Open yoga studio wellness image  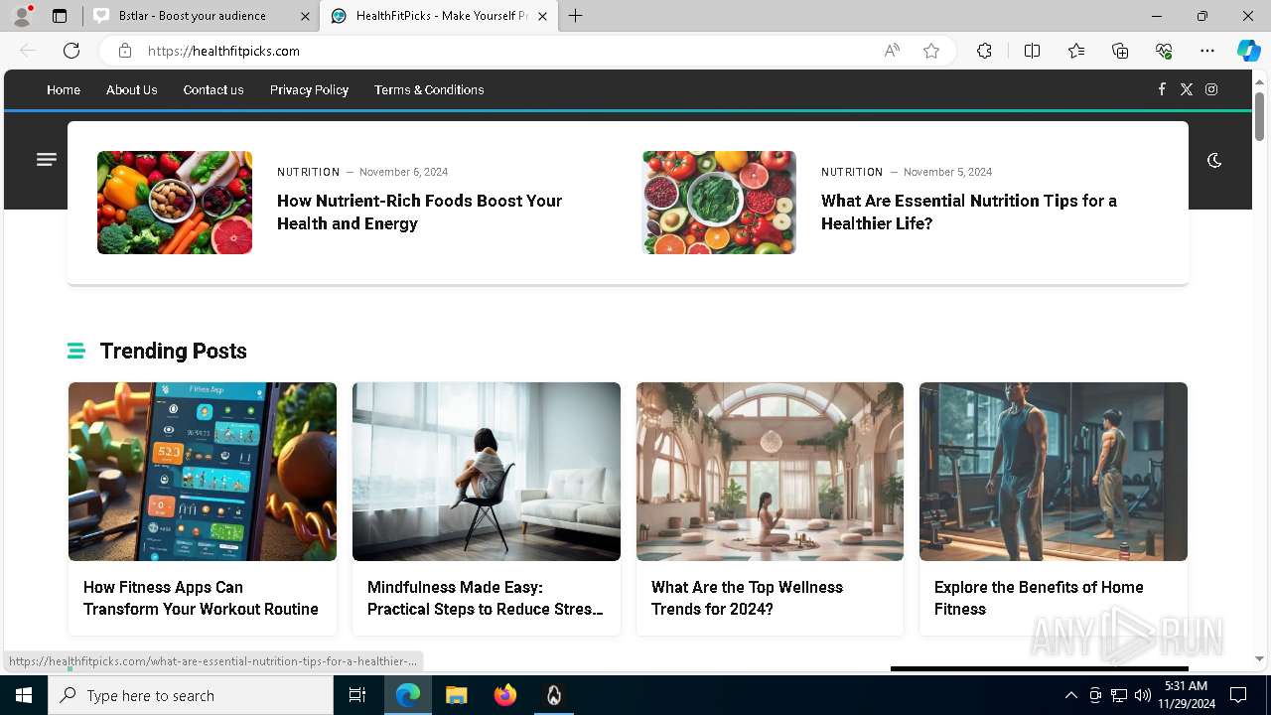(x=770, y=472)
